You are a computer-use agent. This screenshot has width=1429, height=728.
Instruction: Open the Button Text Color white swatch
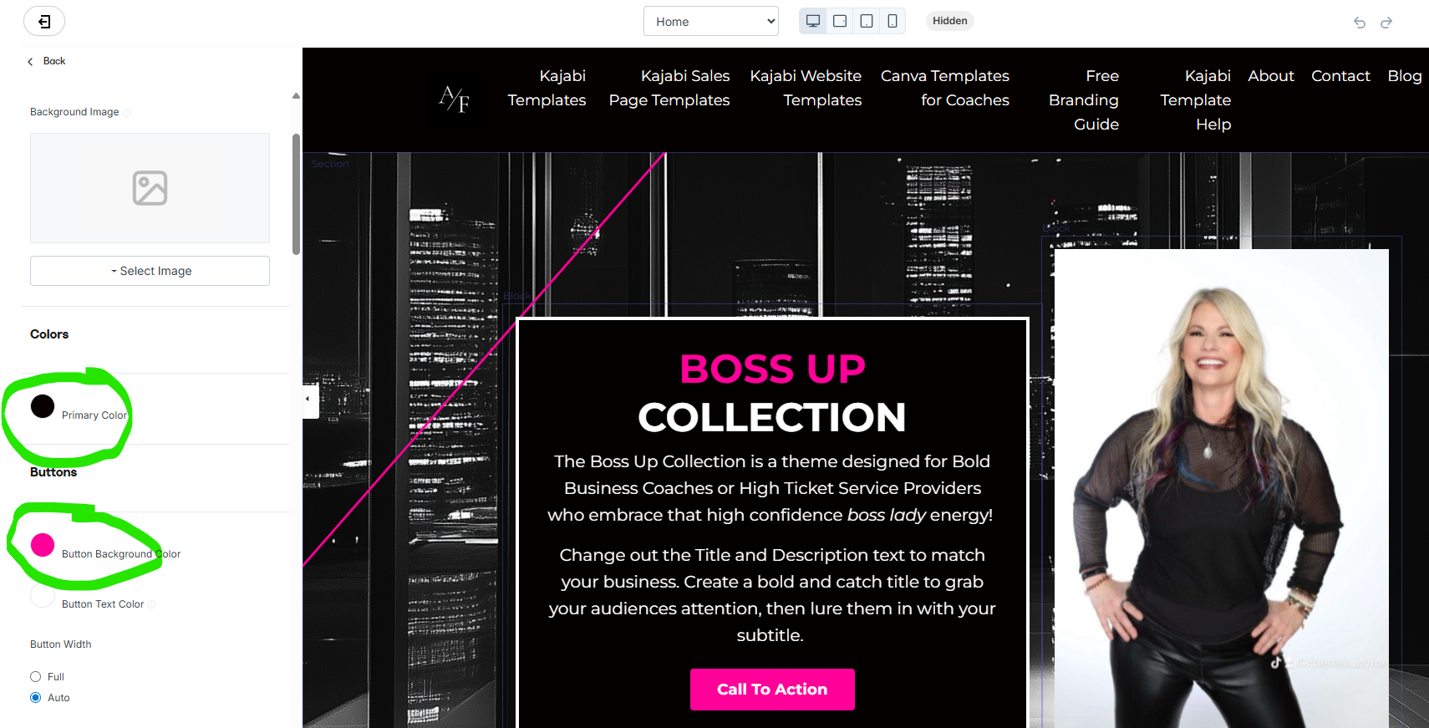[x=43, y=595]
